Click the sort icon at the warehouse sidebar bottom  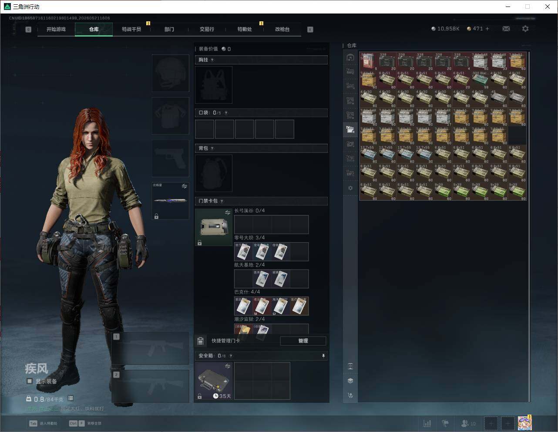click(x=350, y=395)
